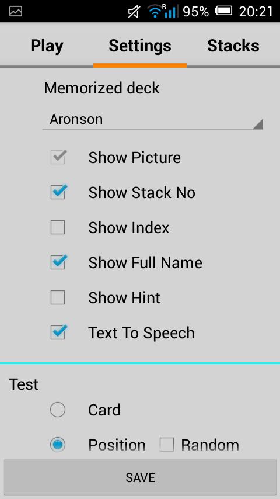Toggle the Show Picture checkbox
Screen dimensions: 280x499
click(x=58, y=157)
